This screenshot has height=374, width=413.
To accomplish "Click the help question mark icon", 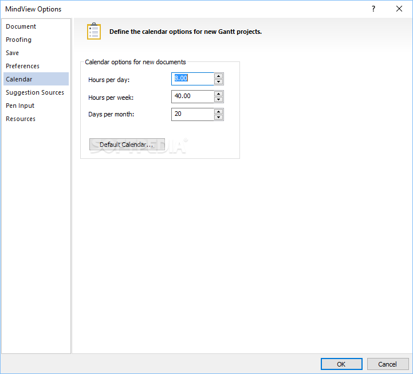I will [373, 9].
